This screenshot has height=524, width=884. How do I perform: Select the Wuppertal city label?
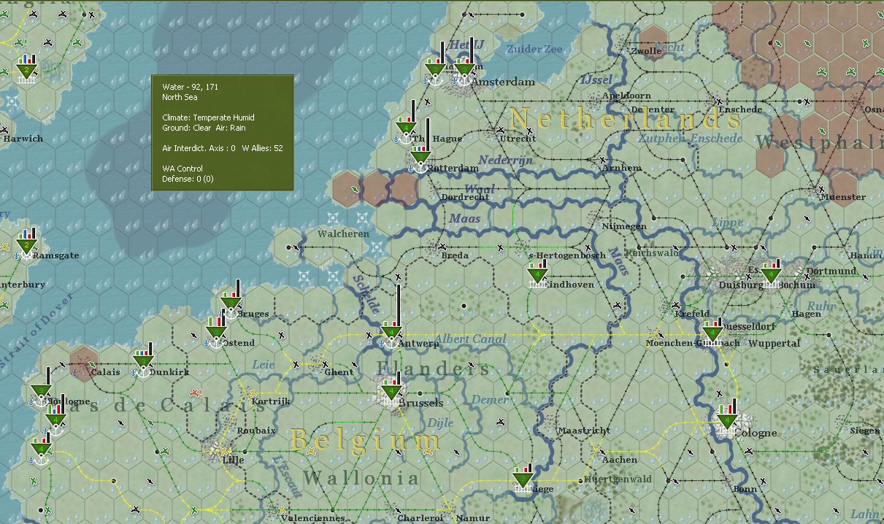tap(775, 343)
